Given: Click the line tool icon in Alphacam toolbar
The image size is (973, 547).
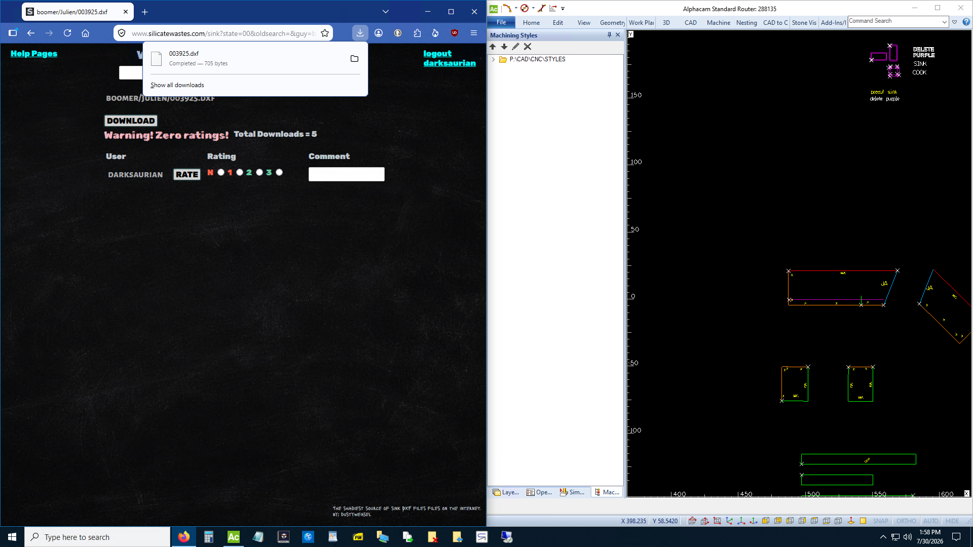Looking at the screenshot, I should click(x=542, y=8).
